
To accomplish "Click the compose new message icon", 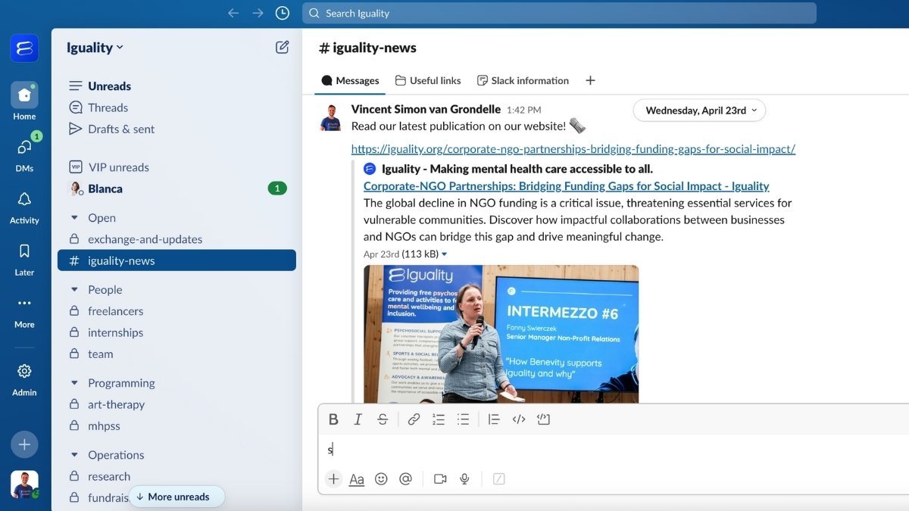I will tap(282, 47).
